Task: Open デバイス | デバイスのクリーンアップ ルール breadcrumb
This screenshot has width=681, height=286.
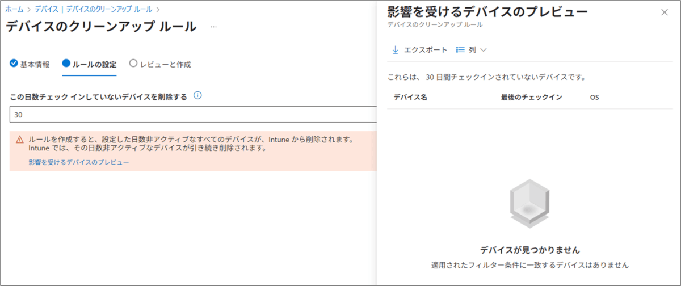Action: [x=94, y=10]
